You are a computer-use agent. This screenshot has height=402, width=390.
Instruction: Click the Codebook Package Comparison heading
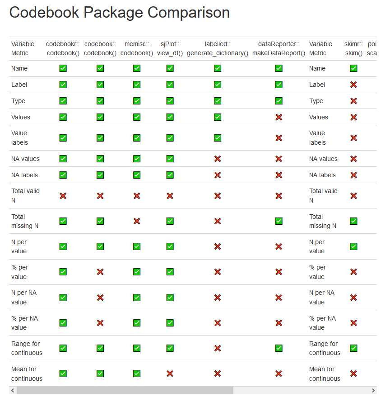[x=120, y=13]
